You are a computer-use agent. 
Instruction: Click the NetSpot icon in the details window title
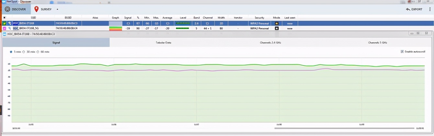(x=4, y=34)
